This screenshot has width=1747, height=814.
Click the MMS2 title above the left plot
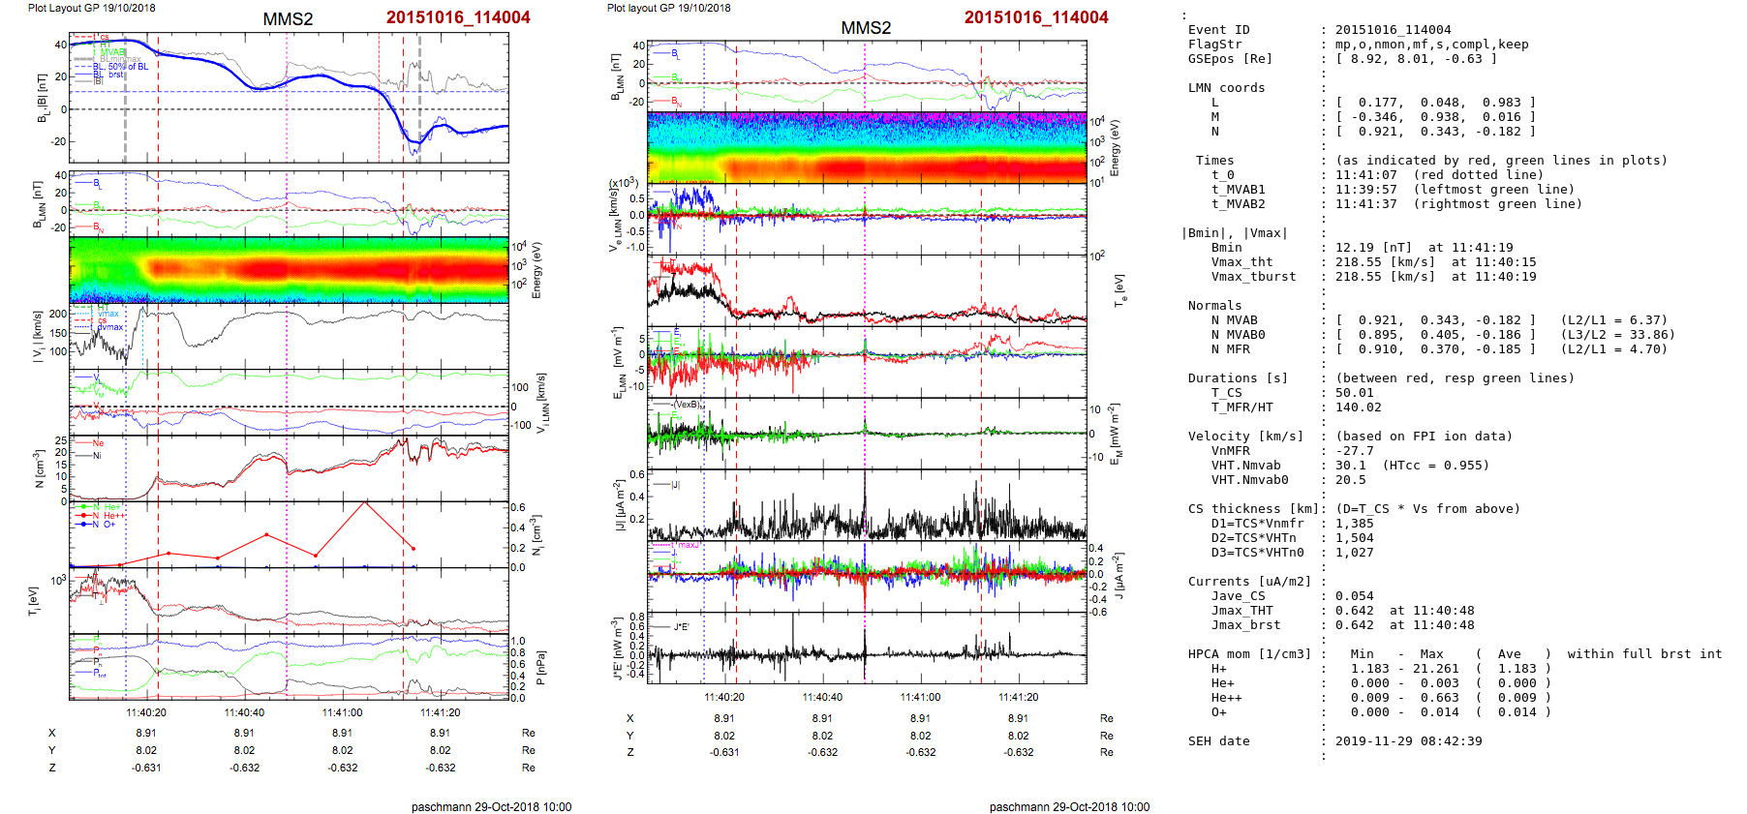coord(288,19)
